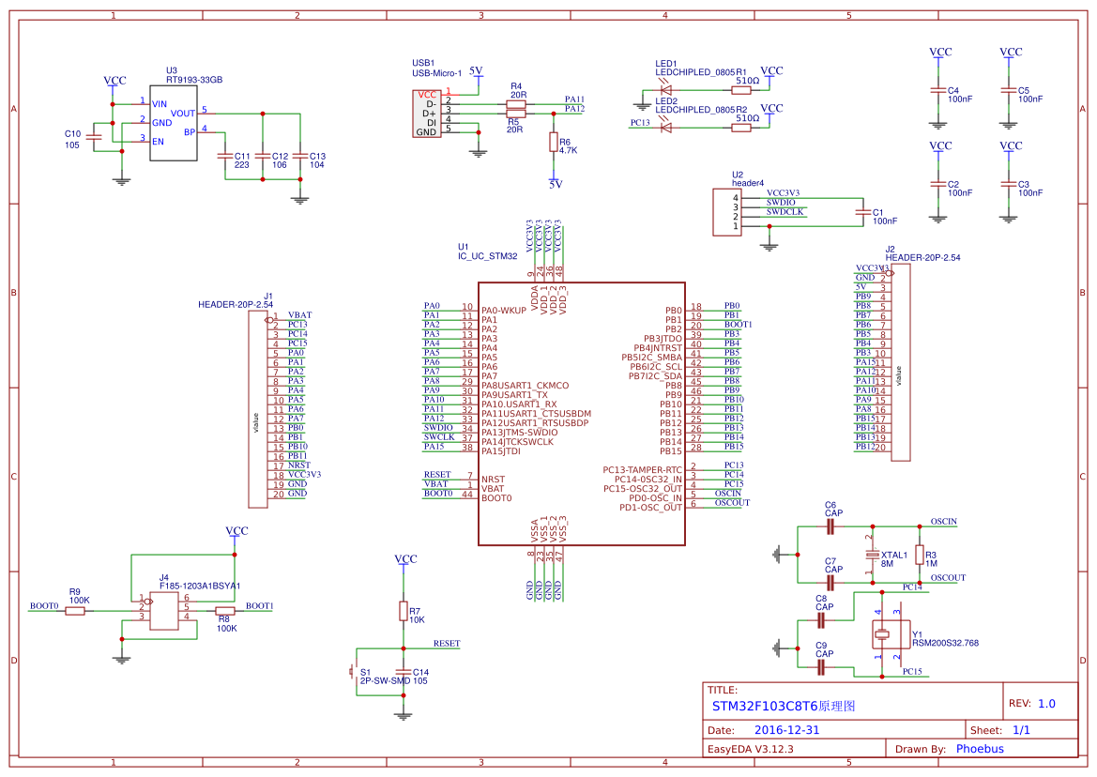Select decoupling capacitor C5 100nF
This screenshot has height=777, width=1097.
point(1008,90)
